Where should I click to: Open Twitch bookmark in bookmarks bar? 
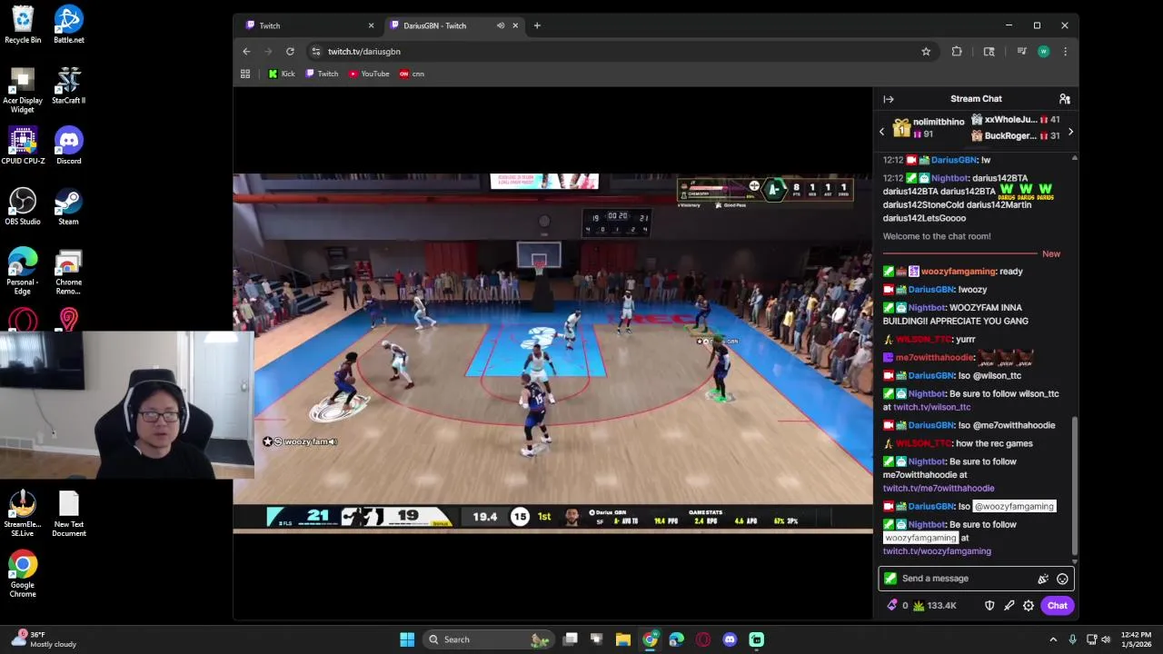[x=322, y=74]
